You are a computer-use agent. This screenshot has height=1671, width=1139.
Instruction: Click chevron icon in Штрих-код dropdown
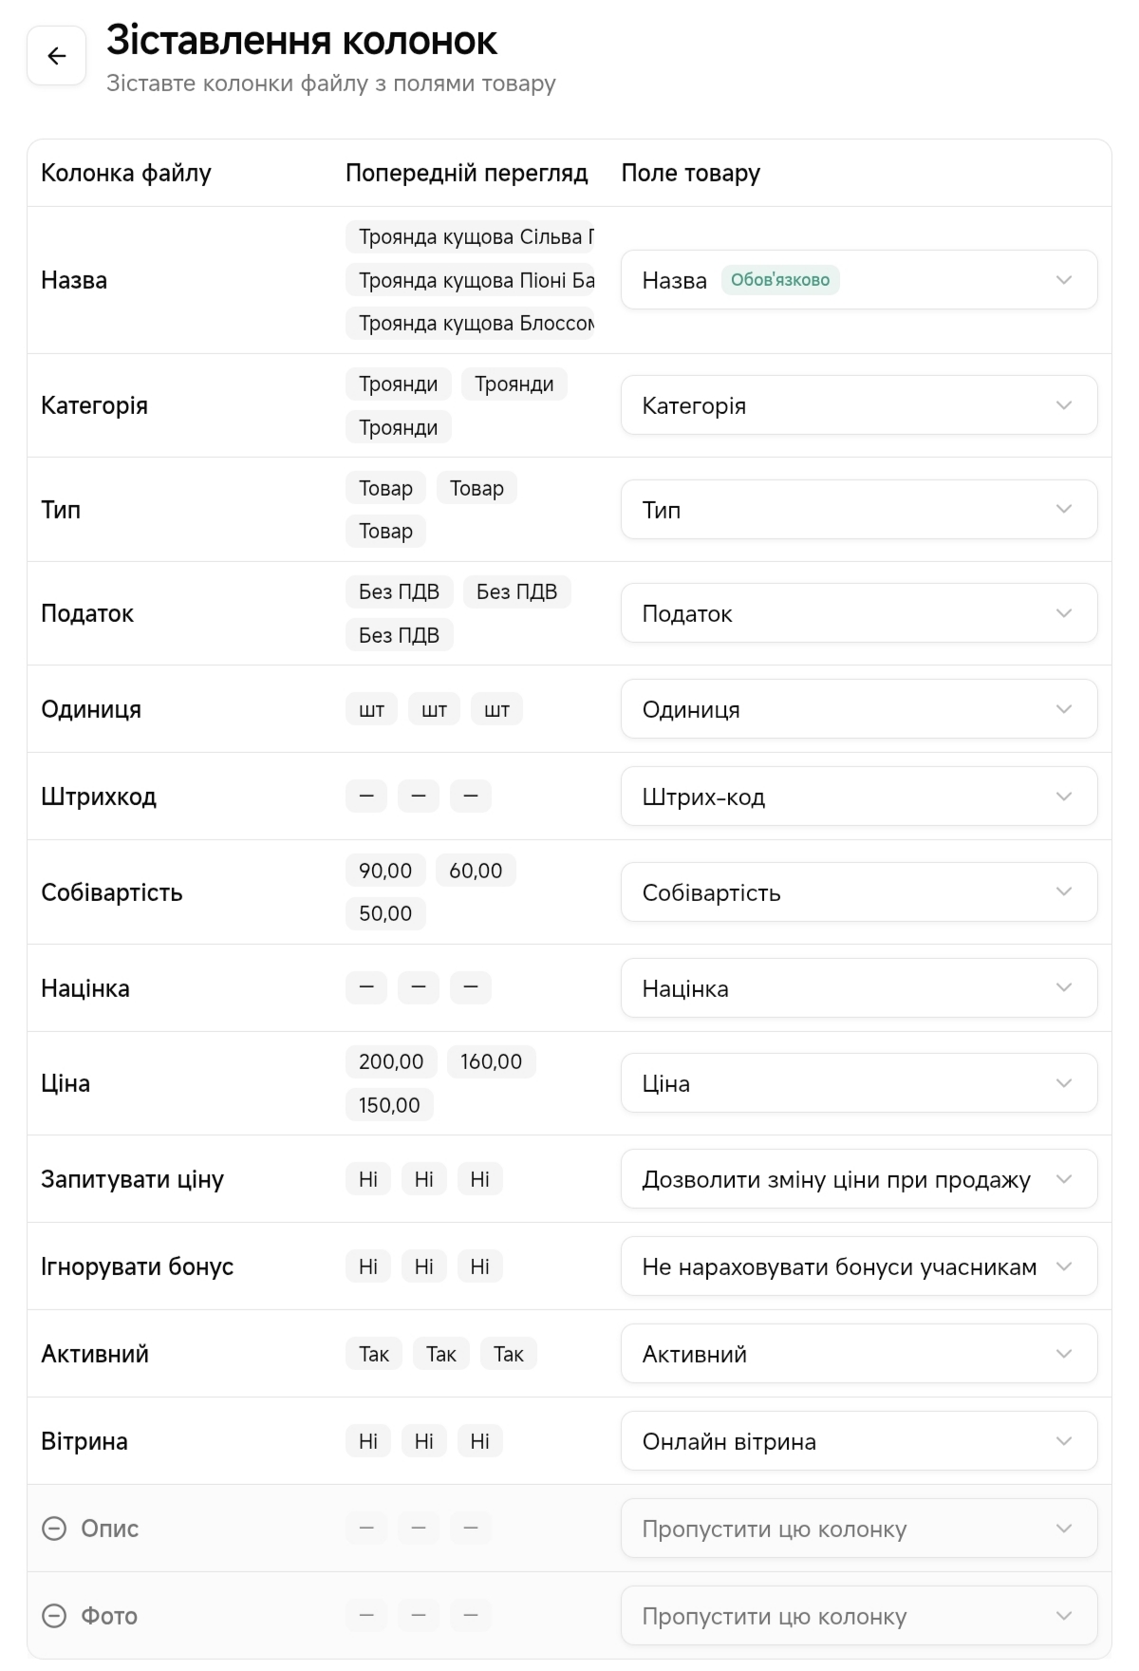pyautogui.click(x=1064, y=797)
